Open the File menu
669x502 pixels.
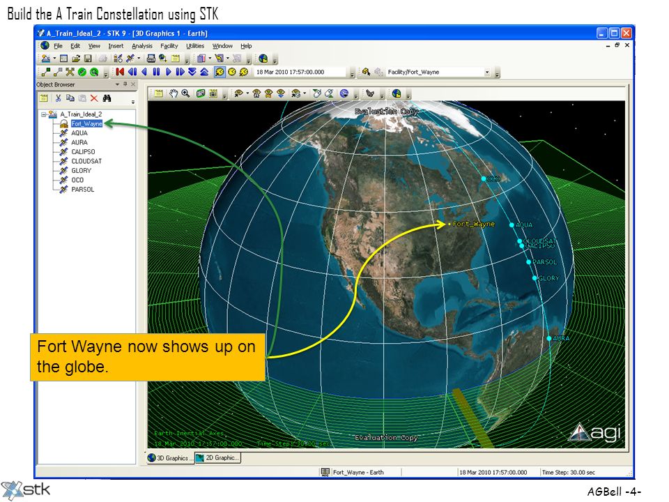[x=58, y=46]
